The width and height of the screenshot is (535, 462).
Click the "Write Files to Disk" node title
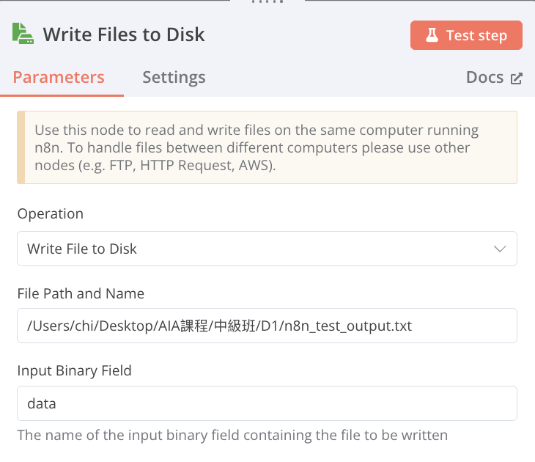[124, 34]
